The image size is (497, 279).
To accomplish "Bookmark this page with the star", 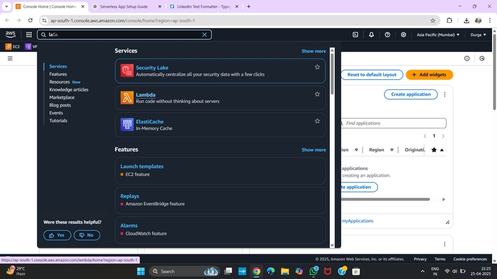I will [x=432, y=20].
